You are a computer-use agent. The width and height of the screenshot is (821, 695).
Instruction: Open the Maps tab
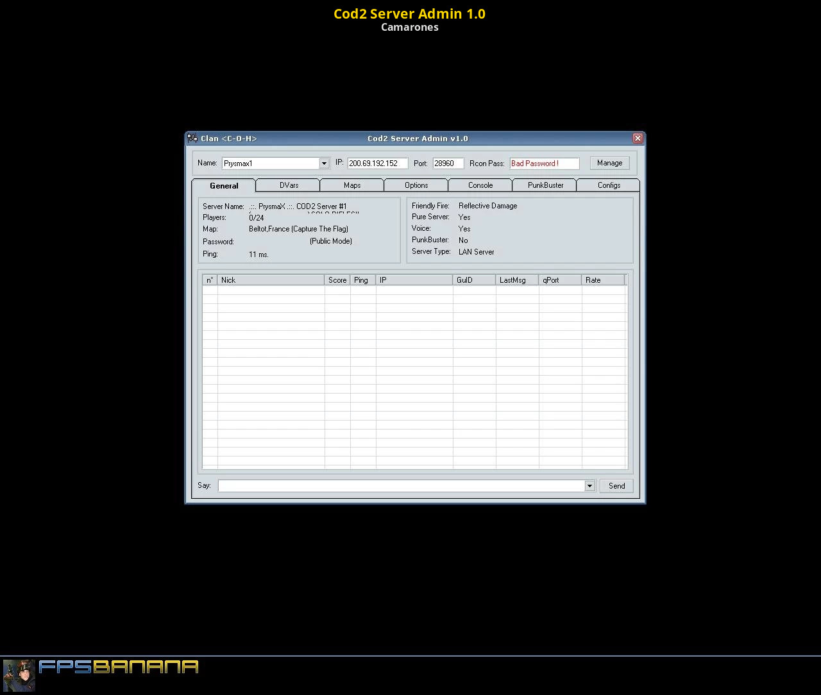352,185
